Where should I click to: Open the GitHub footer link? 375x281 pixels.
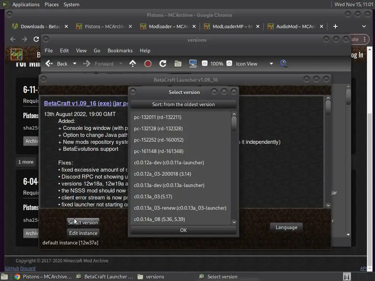click(12, 268)
